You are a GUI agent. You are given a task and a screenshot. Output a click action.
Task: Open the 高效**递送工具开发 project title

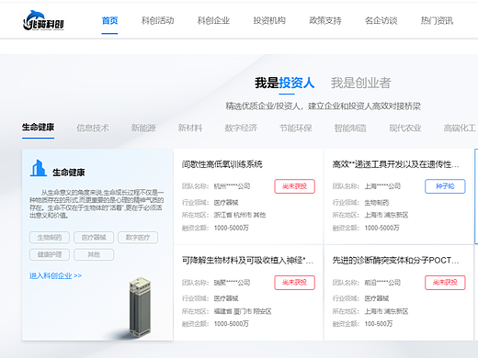click(395, 164)
